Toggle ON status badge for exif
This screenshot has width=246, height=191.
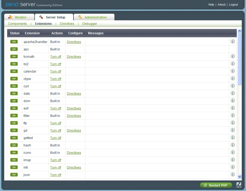(14, 108)
